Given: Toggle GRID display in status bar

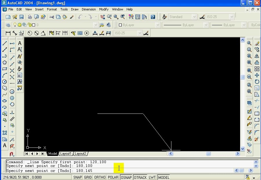Looking at the screenshot, I should tap(88, 177).
